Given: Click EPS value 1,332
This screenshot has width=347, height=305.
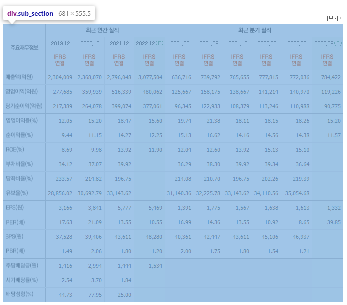Looking at the screenshot, I should 334,208.
